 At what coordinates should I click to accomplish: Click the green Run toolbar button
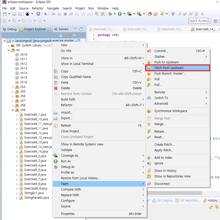click(x=120, y=14)
